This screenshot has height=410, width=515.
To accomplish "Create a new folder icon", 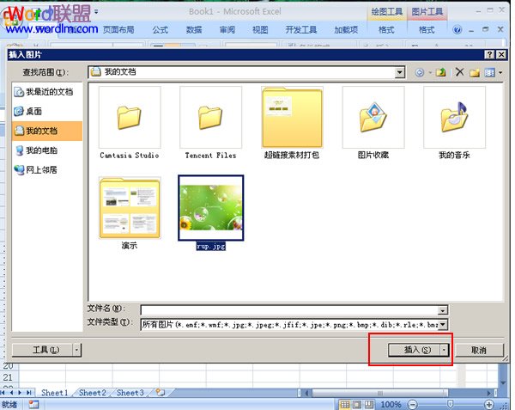I will click(475, 72).
